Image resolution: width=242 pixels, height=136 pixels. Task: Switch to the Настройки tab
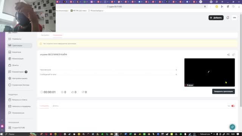[45, 35]
